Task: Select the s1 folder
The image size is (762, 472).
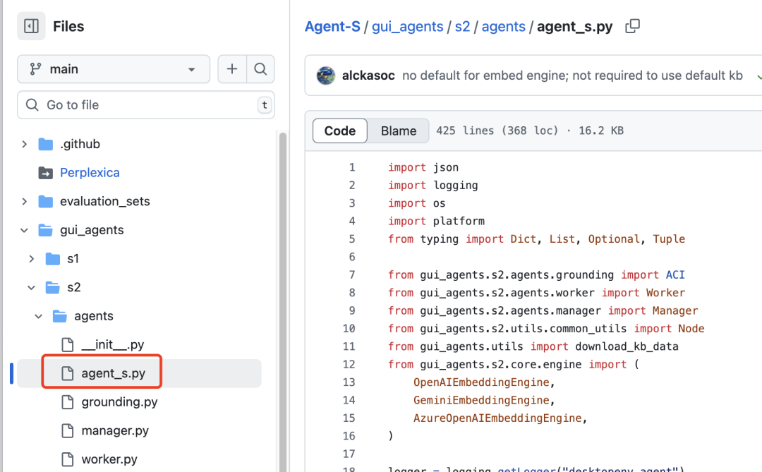Action: (73, 259)
